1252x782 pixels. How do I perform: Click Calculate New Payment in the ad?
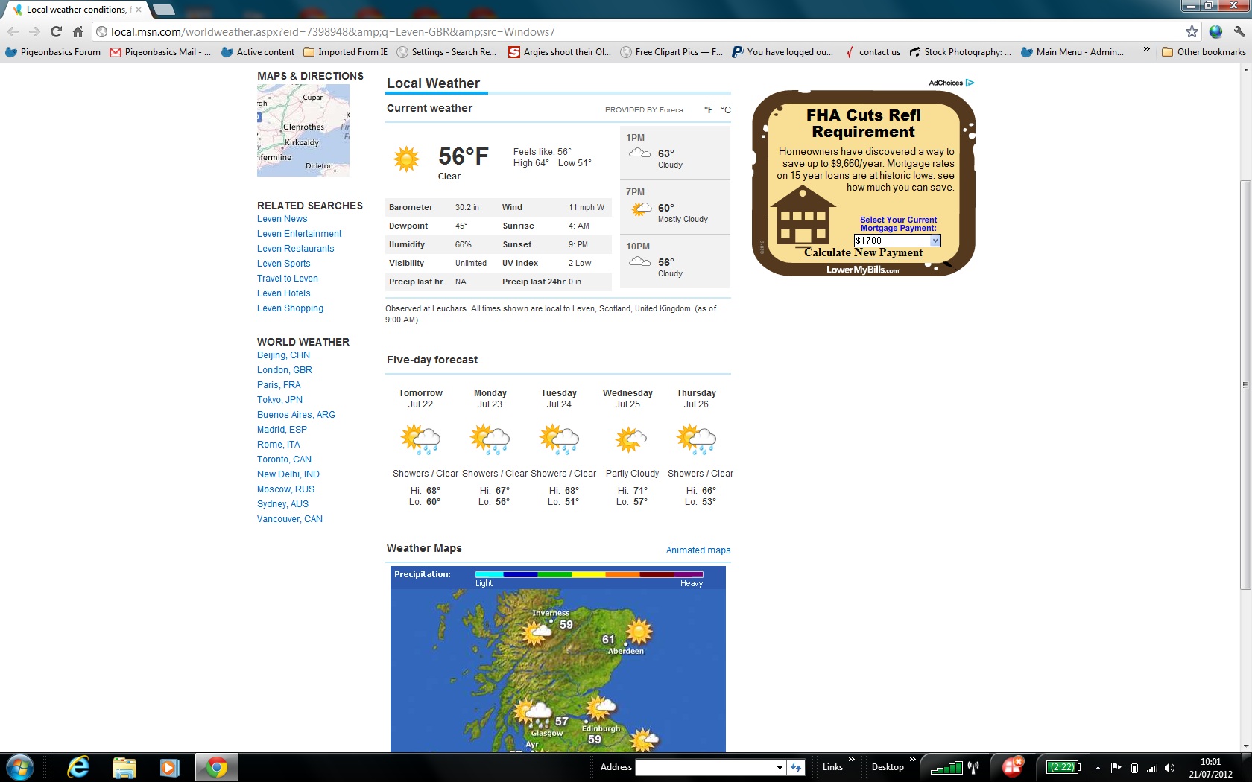[x=863, y=252]
